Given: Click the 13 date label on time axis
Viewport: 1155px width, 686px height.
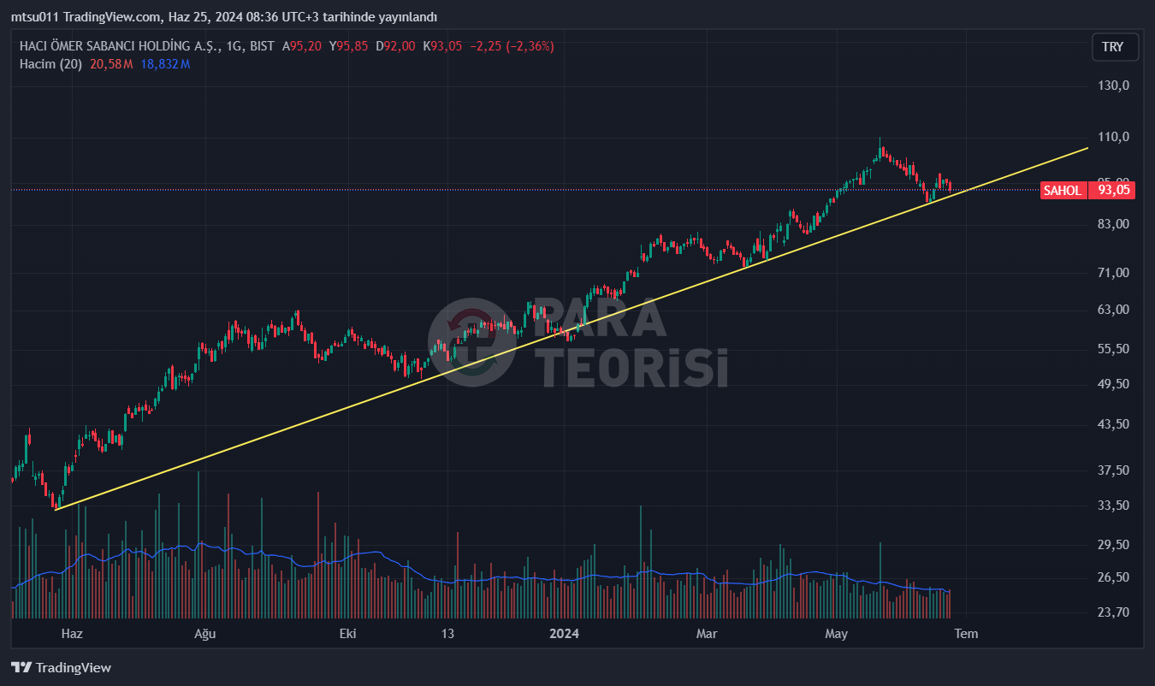Looking at the screenshot, I should coord(447,634).
